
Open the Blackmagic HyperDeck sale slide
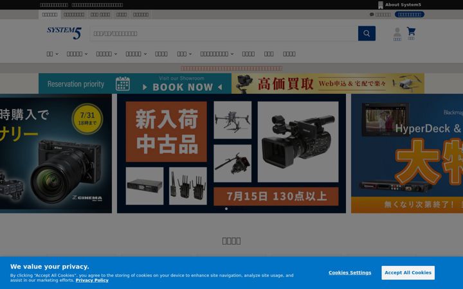coord(407,153)
